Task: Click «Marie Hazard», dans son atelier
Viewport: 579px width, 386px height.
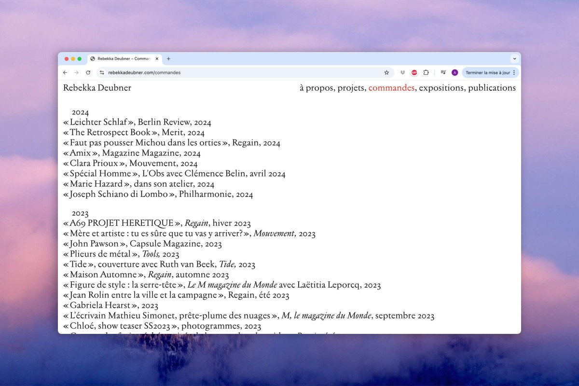Action: [x=138, y=184]
